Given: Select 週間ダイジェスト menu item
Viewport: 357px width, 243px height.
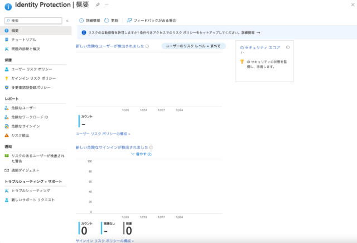Looking at the screenshot, I should coord(25,170).
